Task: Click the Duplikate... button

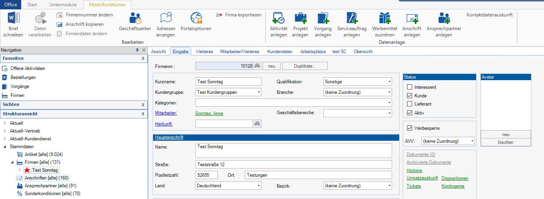Action: (305, 66)
